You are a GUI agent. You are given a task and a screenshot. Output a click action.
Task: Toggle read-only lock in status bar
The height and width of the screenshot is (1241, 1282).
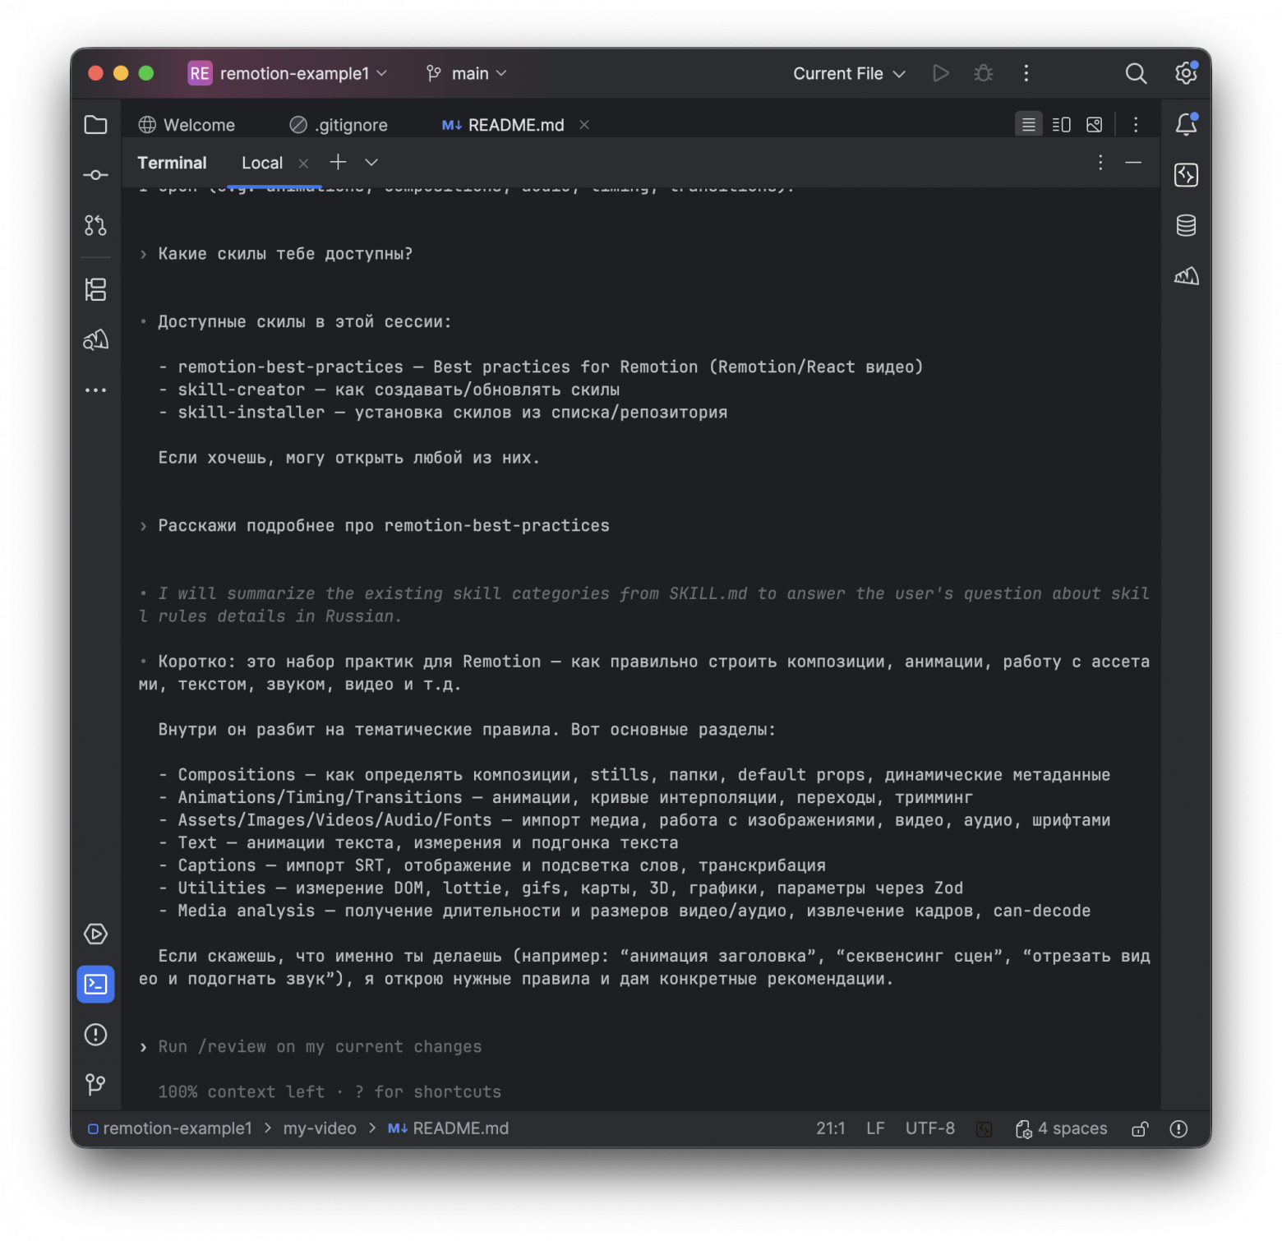click(x=1139, y=1128)
